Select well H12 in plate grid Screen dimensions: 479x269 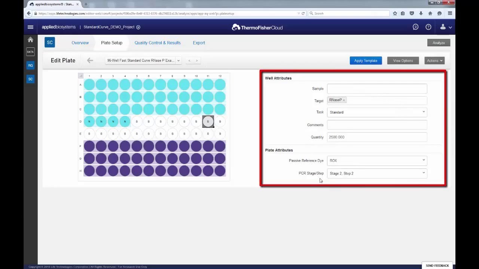[x=220, y=171]
